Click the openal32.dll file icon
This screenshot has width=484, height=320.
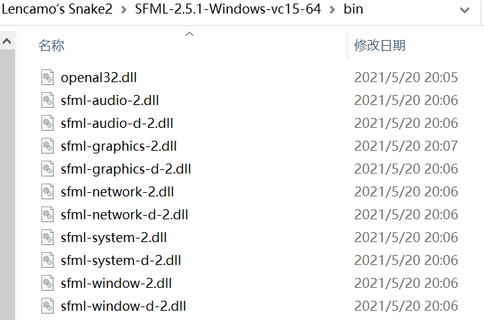tap(48, 77)
